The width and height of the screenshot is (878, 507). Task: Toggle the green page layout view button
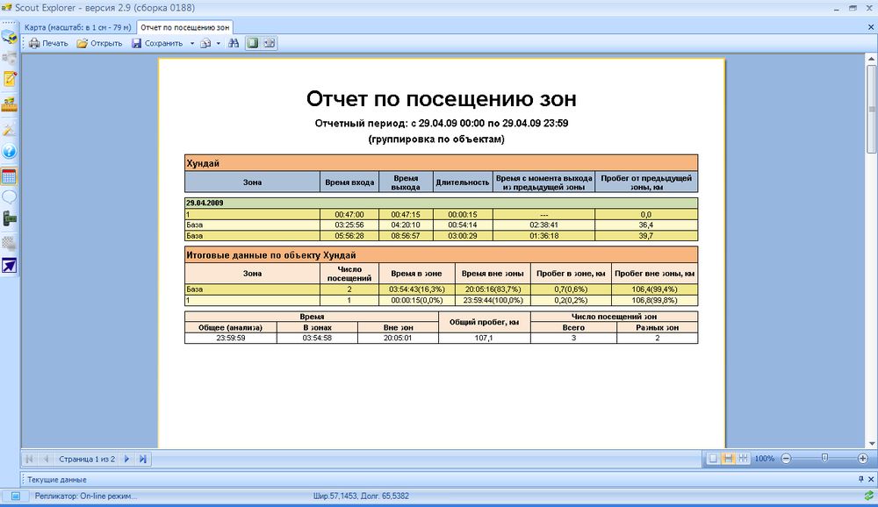click(x=253, y=43)
